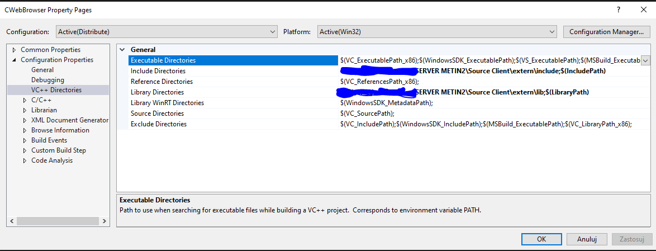Viewport: 656px width, 251px height.
Task: Expand the Librarian node
Action: coord(25,110)
